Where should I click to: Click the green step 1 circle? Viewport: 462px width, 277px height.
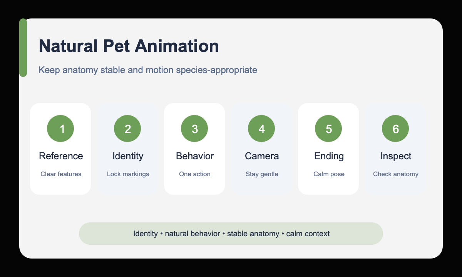click(x=60, y=129)
